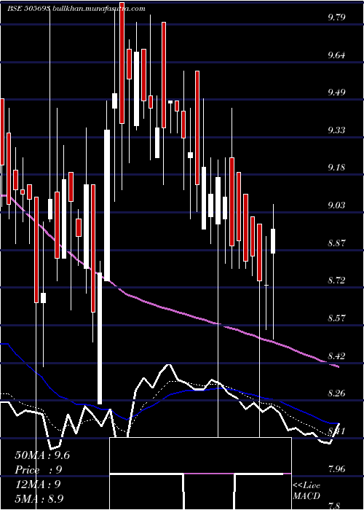Click the 9.49 price axis label
Screen dimensions: 364x510
pyautogui.click(x=336, y=93)
